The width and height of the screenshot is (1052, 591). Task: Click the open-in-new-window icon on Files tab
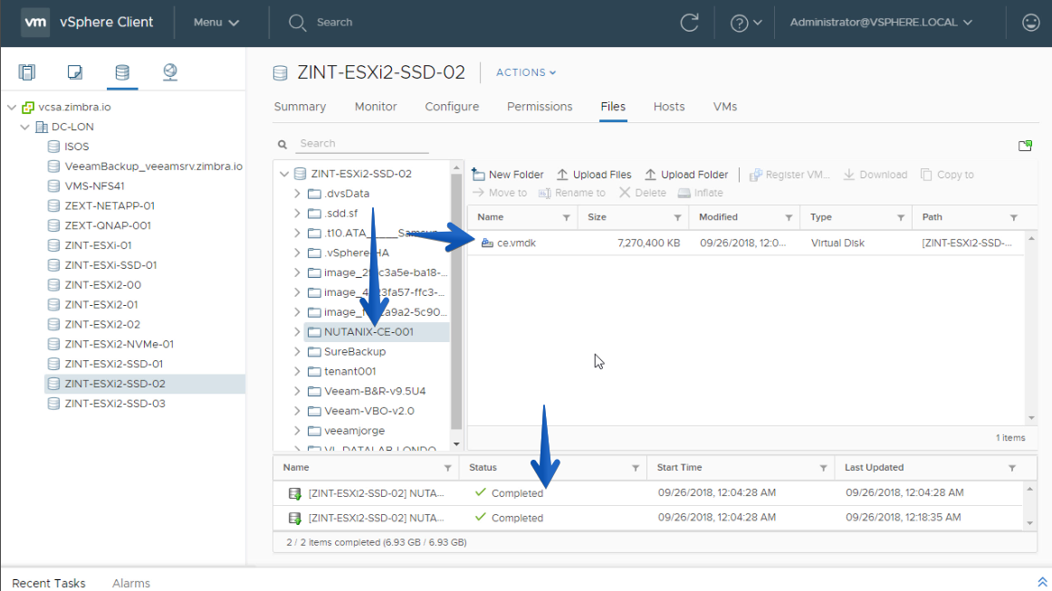coord(1025,146)
